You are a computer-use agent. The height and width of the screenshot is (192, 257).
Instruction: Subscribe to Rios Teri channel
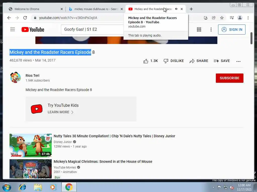[x=229, y=78]
